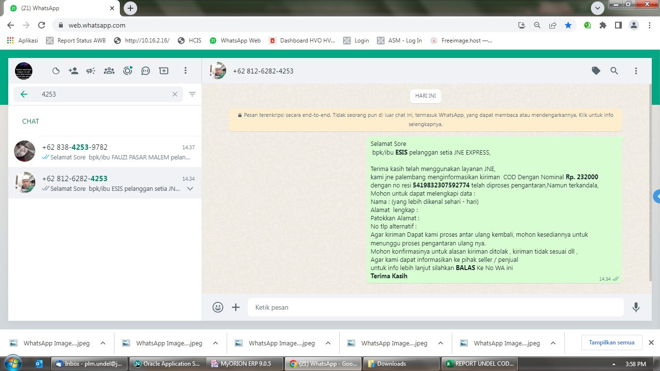This screenshot has width=660, height=371.
Task: Open a new browser tab with the plus button
Action: 130,8
